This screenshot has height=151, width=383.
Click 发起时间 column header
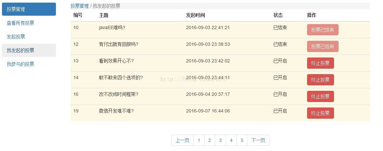[195, 15]
